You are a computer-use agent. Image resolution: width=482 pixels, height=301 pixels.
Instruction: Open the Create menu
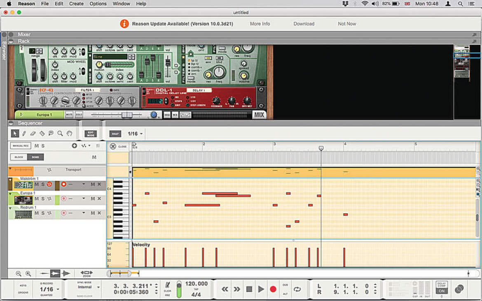point(76,4)
